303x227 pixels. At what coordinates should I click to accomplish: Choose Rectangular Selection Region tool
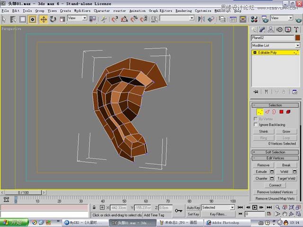pyautogui.click(x=23, y=19)
